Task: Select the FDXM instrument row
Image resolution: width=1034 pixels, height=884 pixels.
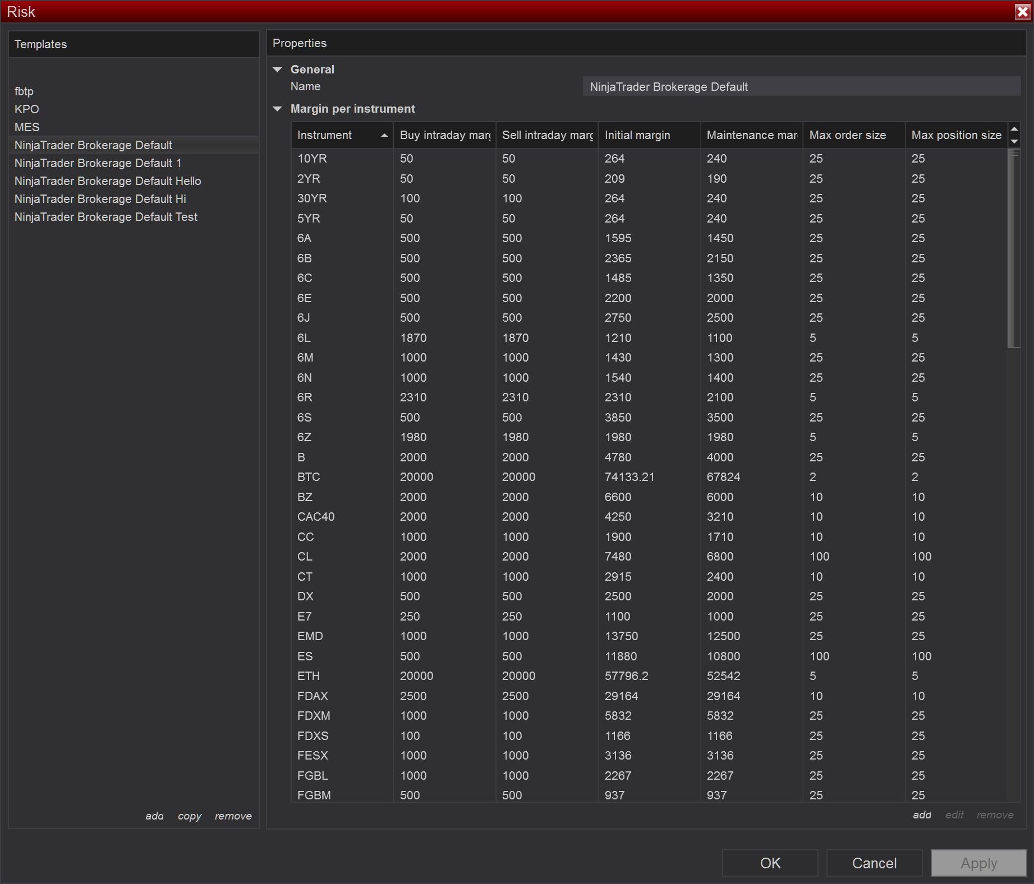Action: [x=649, y=716]
